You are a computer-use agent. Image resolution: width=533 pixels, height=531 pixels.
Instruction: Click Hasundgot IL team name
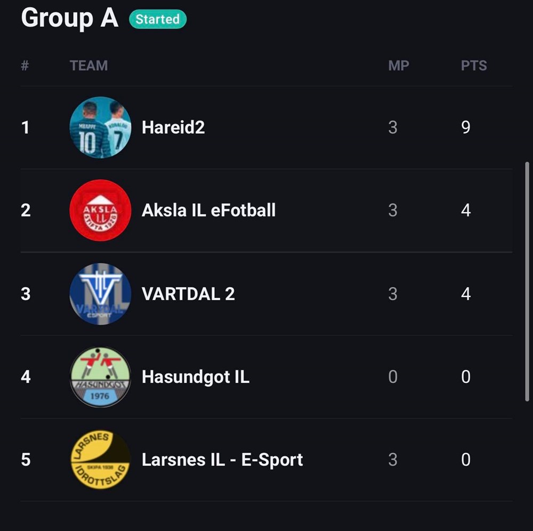point(195,377)
